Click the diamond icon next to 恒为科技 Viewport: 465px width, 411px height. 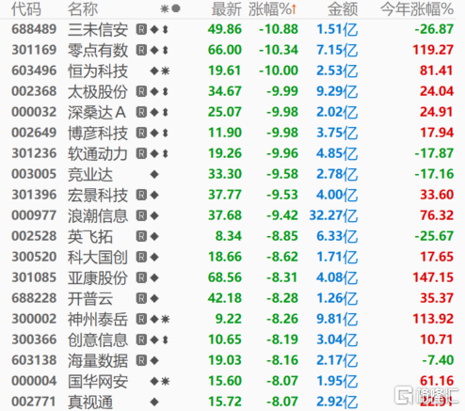coord(154,71)
